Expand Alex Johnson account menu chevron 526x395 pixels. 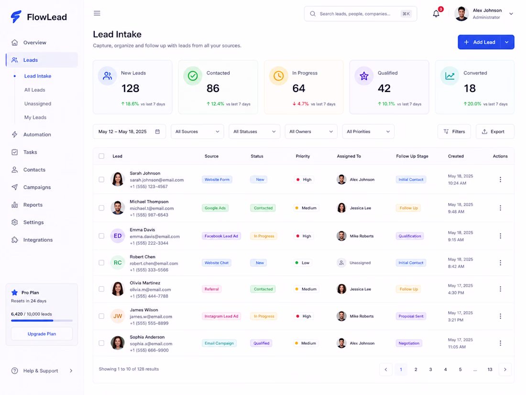click(511, 14)
